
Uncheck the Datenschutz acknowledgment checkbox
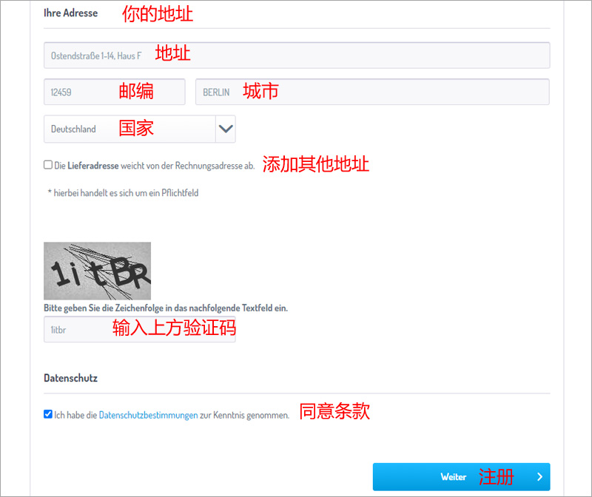(48, 414)
